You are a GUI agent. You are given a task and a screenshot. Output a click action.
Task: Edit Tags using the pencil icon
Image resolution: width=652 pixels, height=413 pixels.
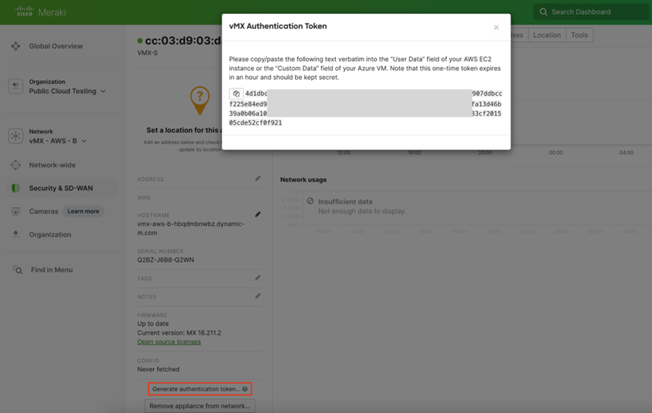[257, 278]
